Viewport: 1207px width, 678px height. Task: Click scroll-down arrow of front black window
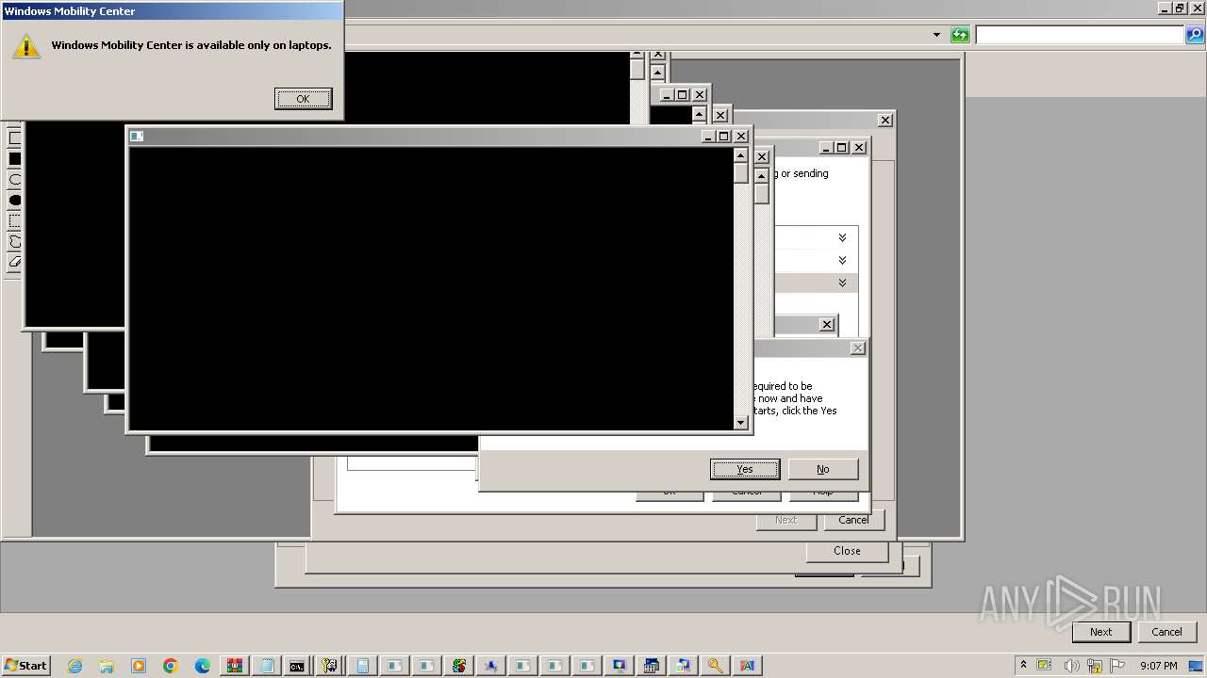[740, 423]
